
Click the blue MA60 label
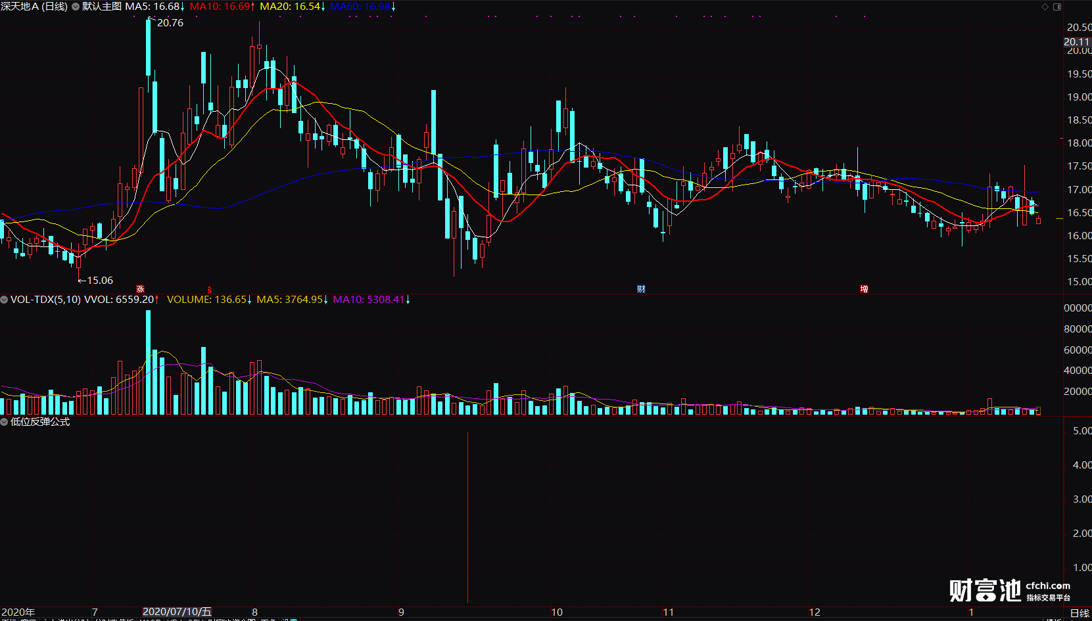coord(363,7)
